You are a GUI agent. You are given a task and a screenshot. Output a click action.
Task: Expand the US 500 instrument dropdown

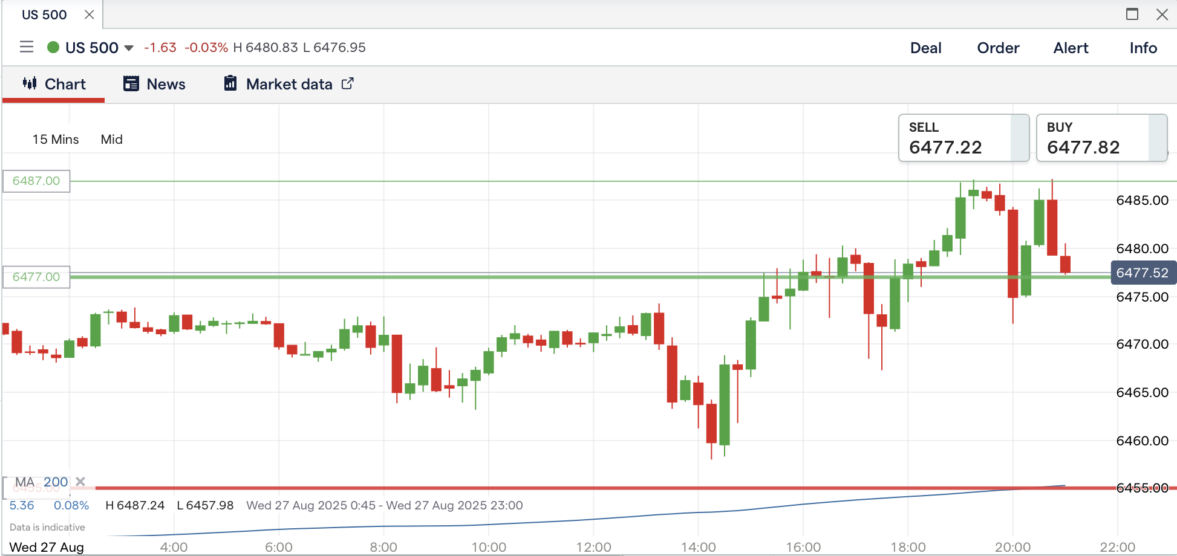[129, 48]
